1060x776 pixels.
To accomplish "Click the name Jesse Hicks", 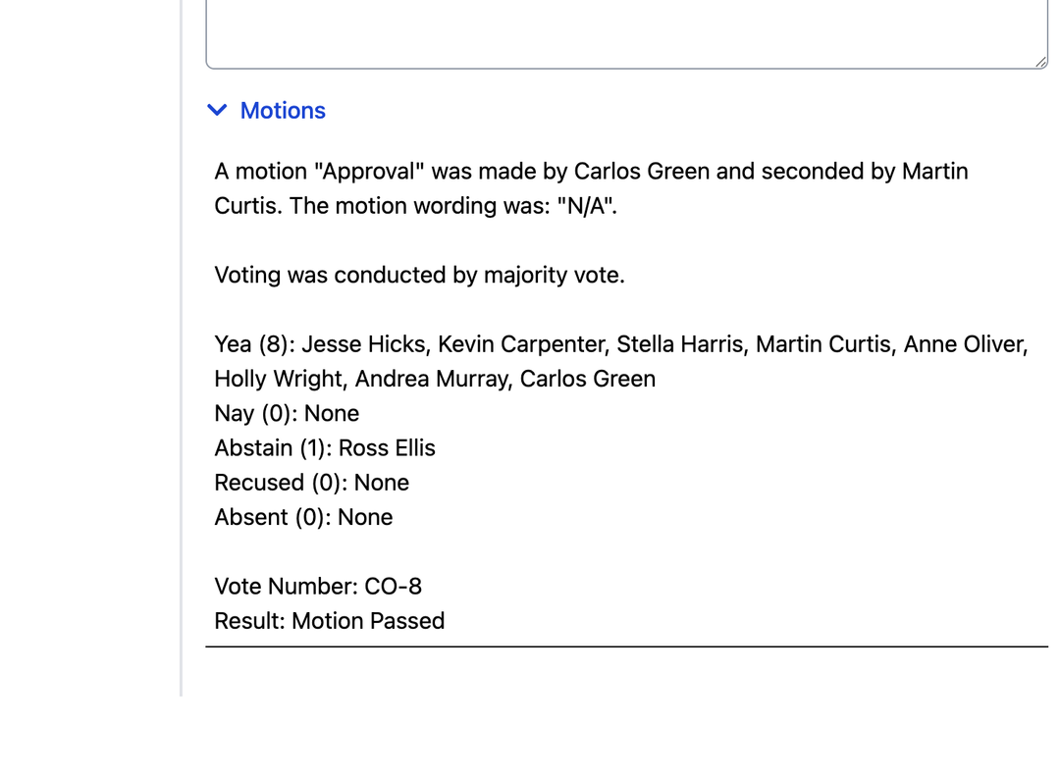I will (x=364, y=344).
